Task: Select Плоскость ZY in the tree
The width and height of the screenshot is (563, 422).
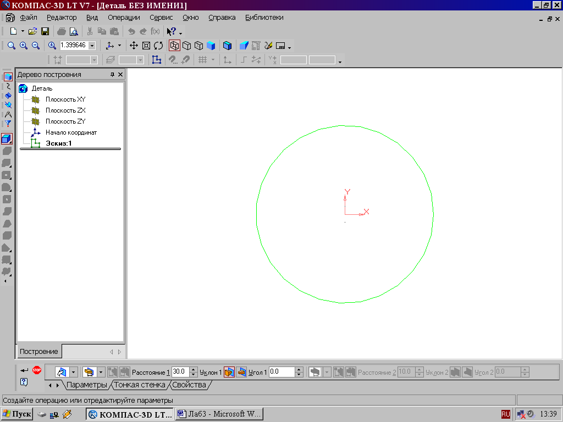Action: (65, 121)
